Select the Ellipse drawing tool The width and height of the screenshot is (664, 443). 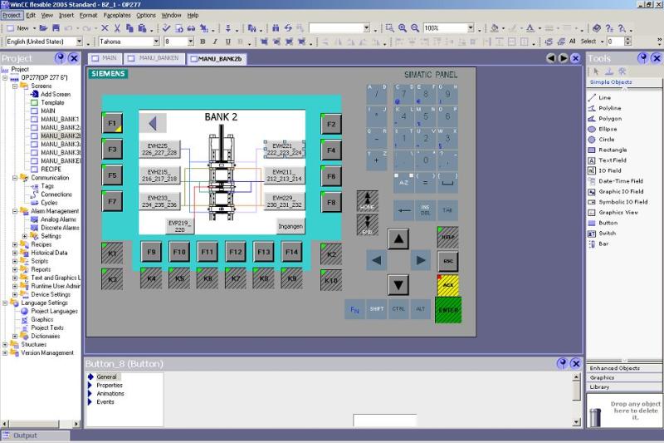pyautogui.click(x=603, y=129)
